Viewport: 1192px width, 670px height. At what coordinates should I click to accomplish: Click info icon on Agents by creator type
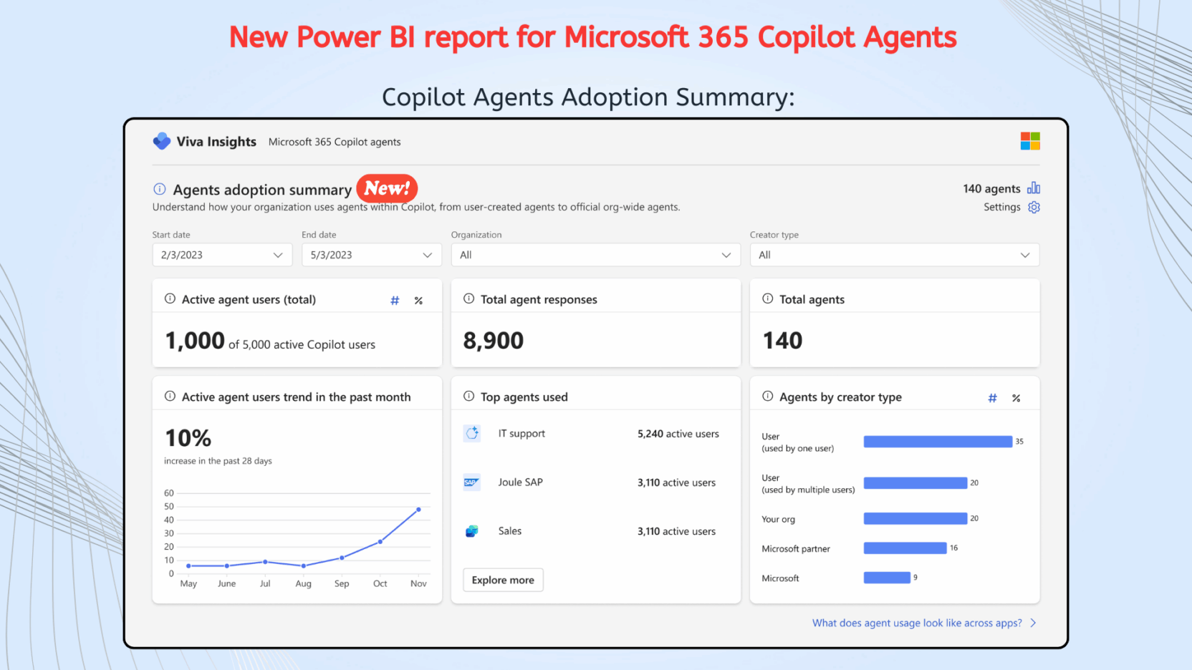point(767,396)
